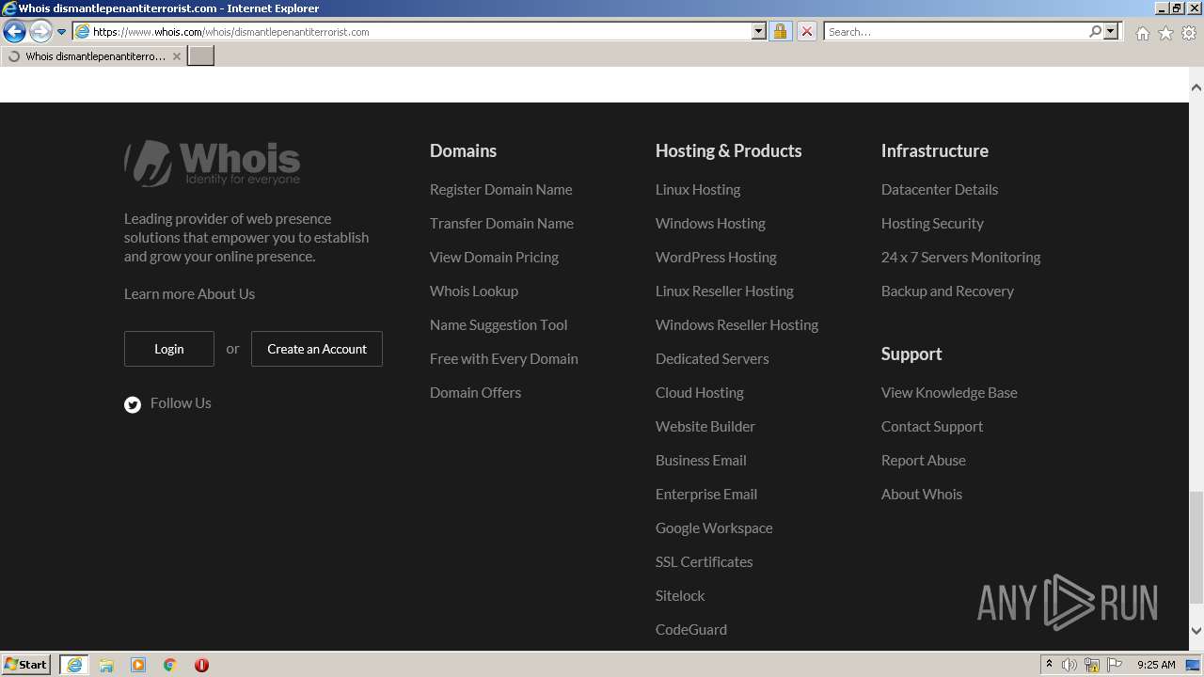Open Hosting Security link
This screenshot has height=677, width=1204.
[x=932, y=223]
